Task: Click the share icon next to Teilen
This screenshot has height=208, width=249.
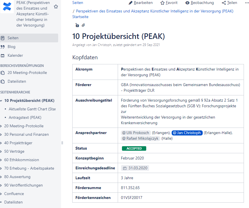Action: pyautogui.click(x=224, y=3)
